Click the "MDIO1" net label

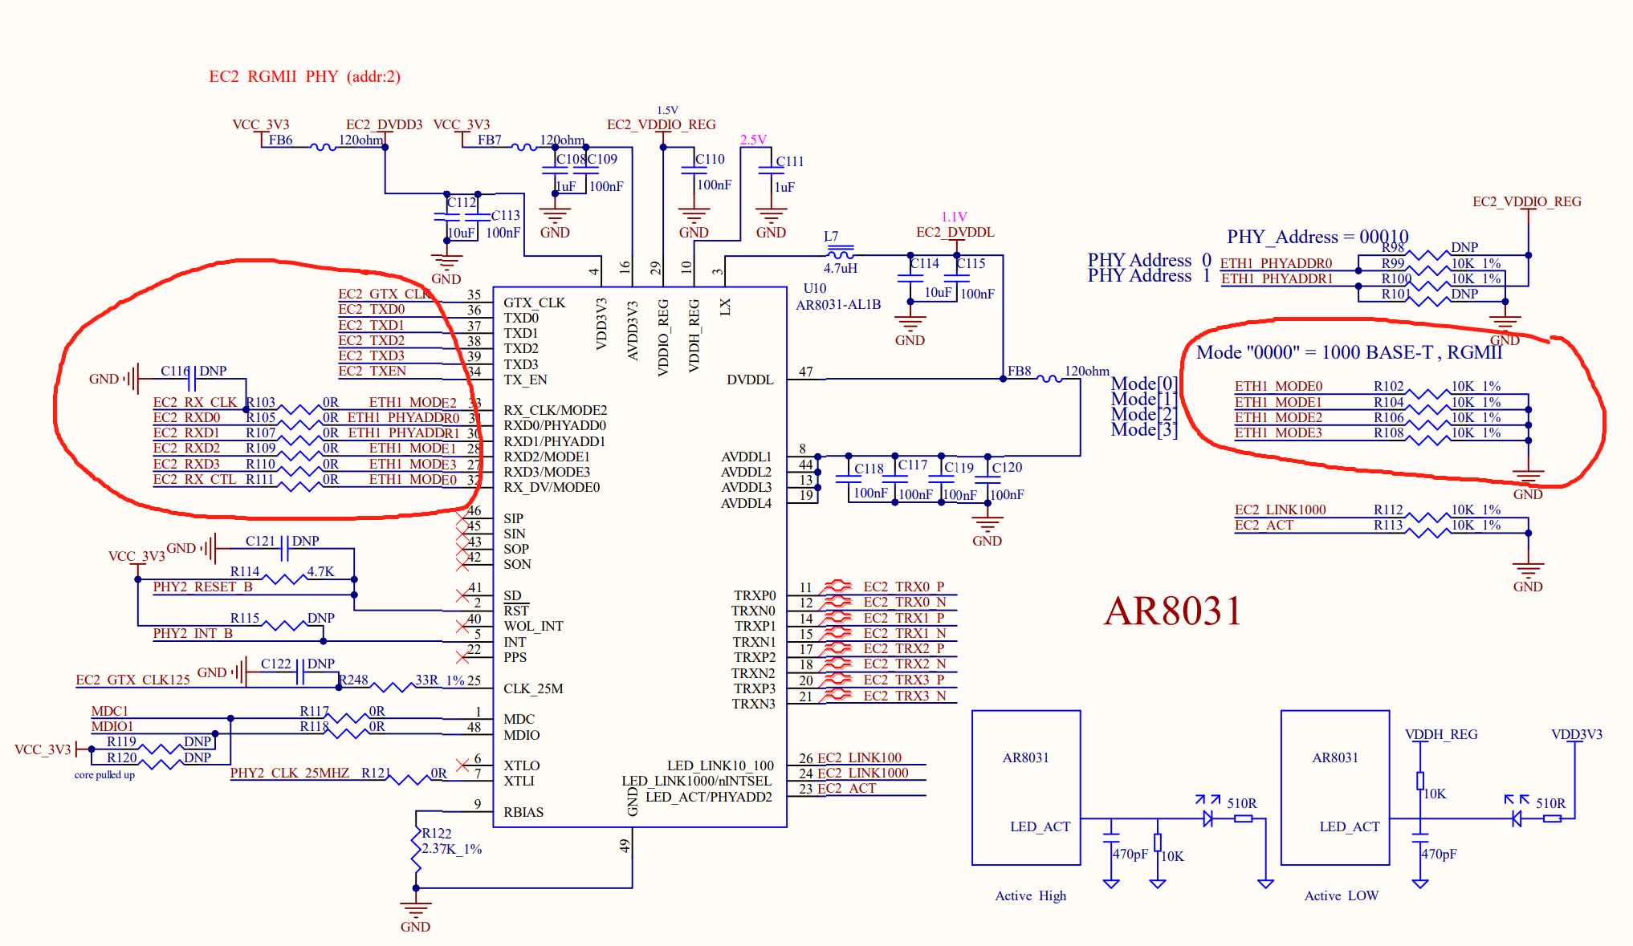click(112, 726)
